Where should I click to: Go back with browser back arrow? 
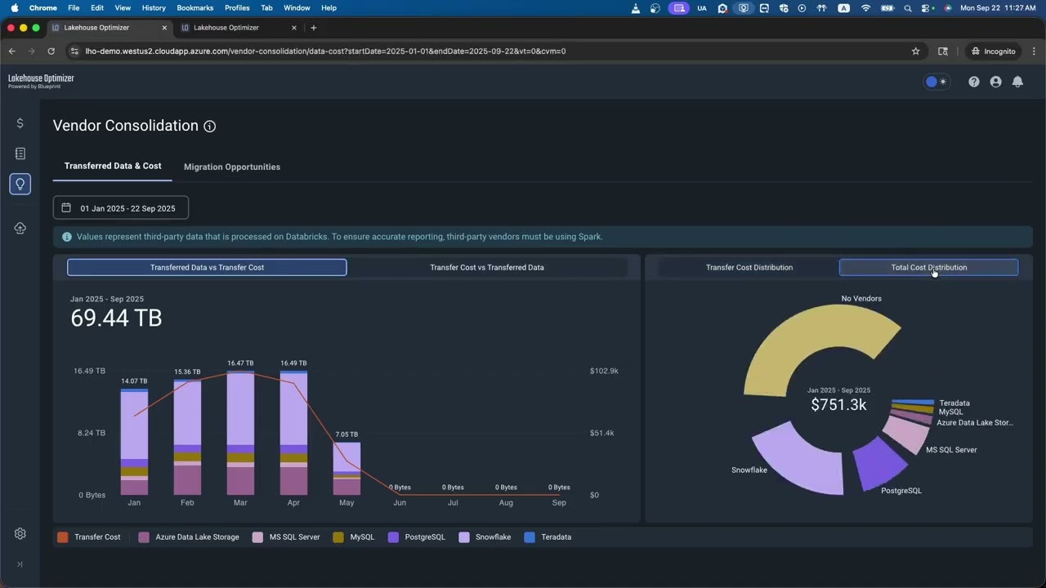point(12,51)
